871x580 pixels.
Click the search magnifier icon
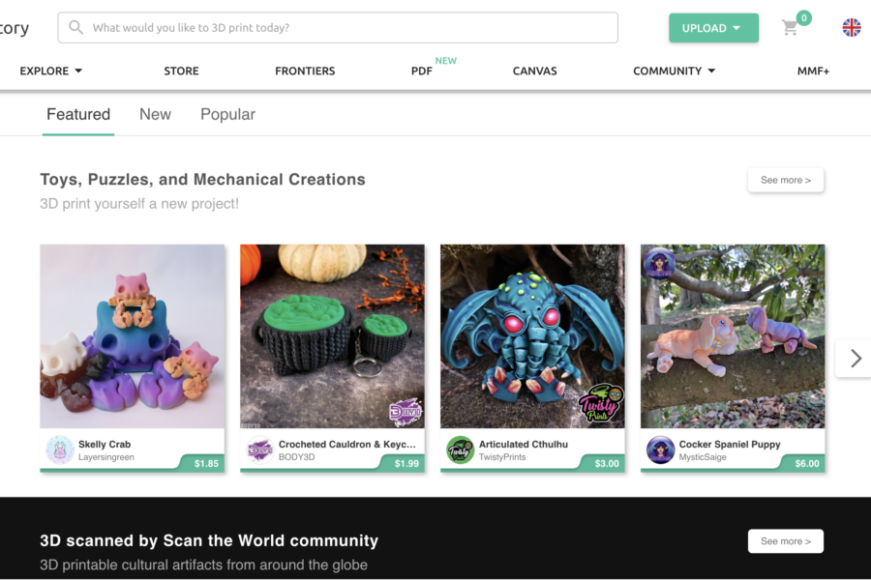75,28
